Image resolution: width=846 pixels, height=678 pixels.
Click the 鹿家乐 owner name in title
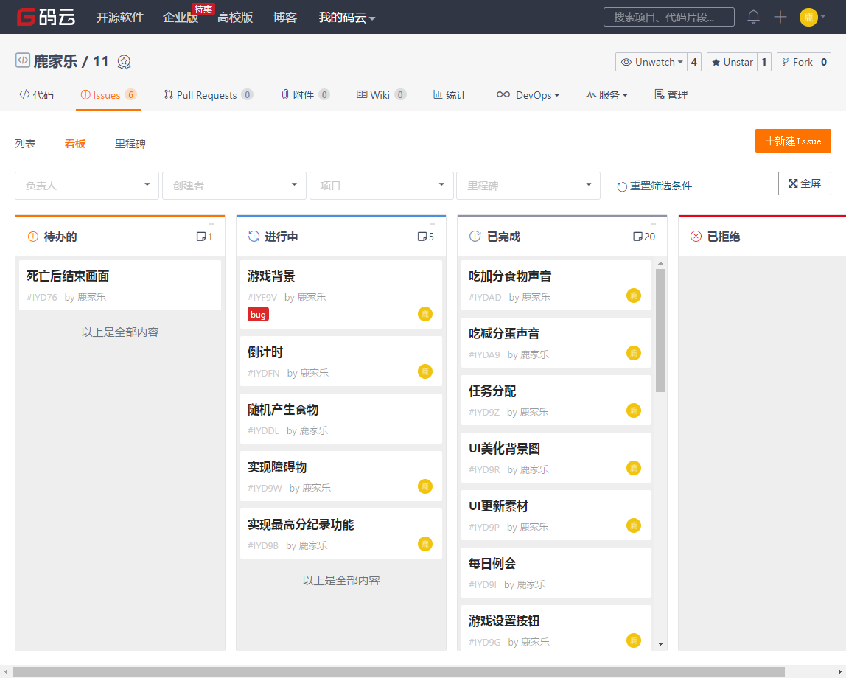click(x=55, y=61)
